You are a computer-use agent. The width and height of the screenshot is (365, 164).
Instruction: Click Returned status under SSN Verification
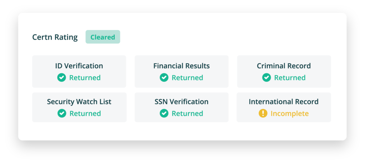click(187, 113)
